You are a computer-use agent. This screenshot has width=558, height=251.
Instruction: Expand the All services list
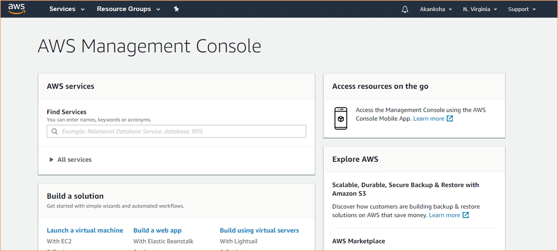(x=70, y=159)
